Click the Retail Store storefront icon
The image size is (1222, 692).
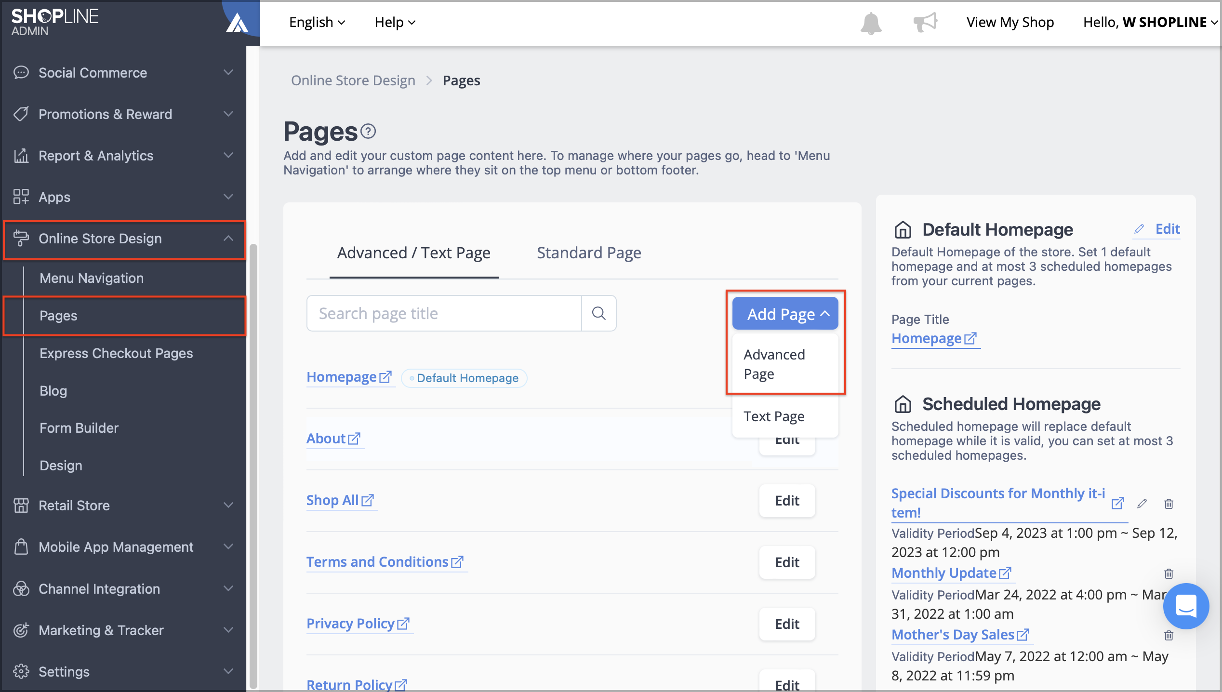click(21, 505)
